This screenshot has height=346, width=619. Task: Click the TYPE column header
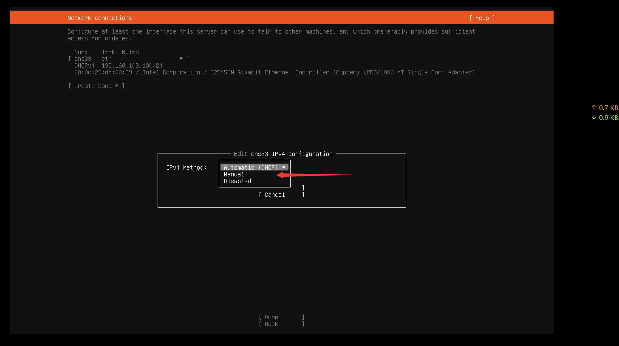[108, 52]
